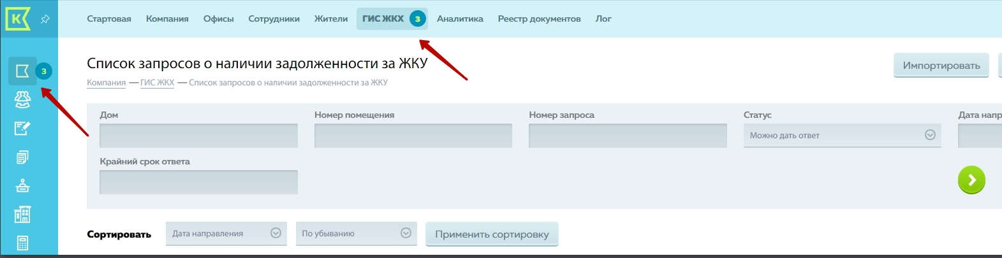The width and height of the screenshot is (1002, 258).
Task: Click the Импортировать button
Action: click(x=941, y=66)
